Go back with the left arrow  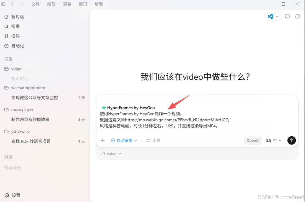tap(13, 4)
